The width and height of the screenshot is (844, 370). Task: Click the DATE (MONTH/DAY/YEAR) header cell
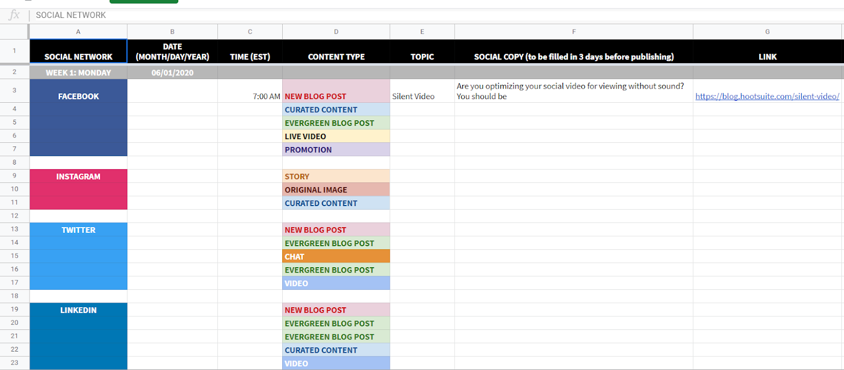(x=172, y=51)
